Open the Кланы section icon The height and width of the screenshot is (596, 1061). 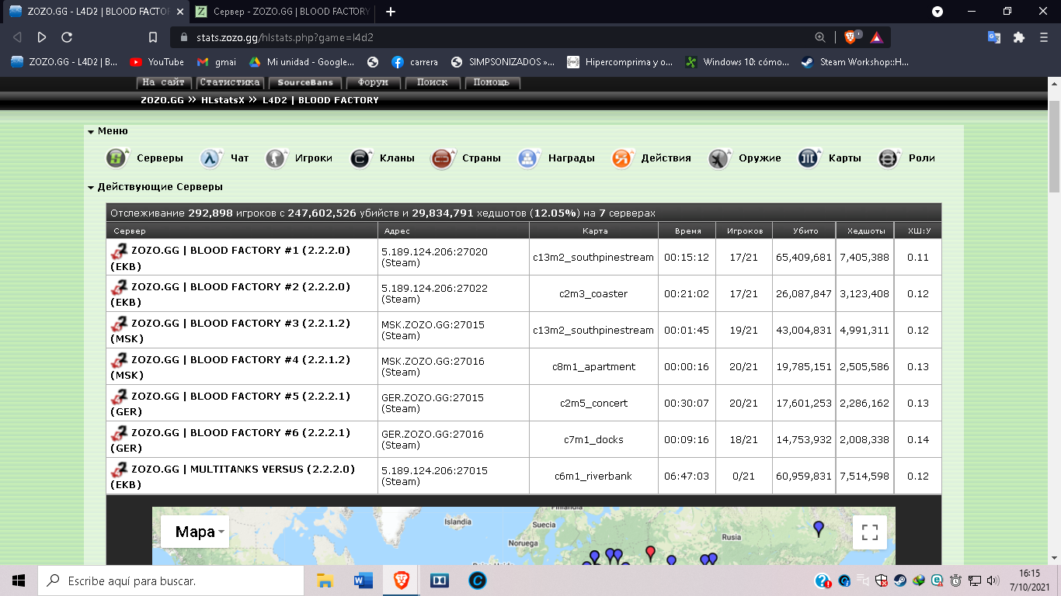[360, 158]
